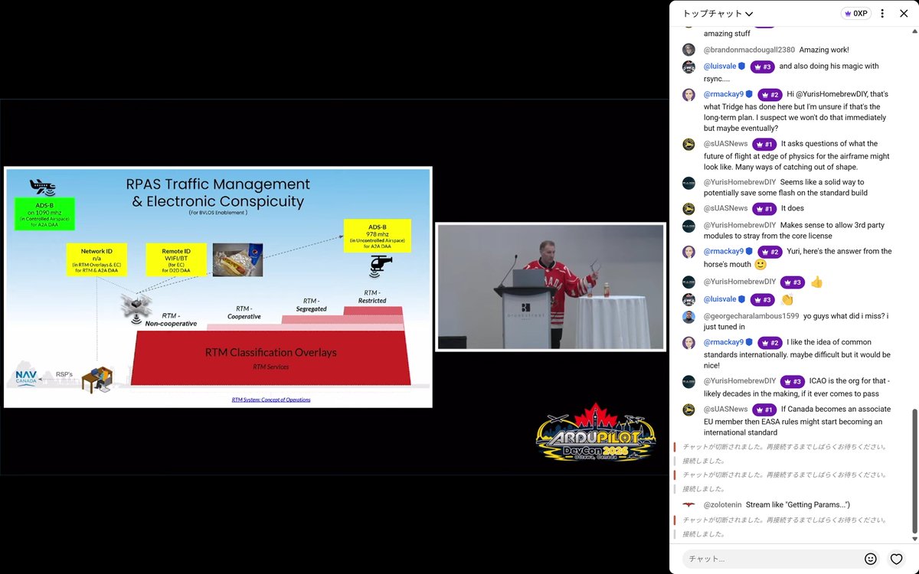Click 'Amazing work!' chat message
The height and width of the screenshot is (574, 919).
coord(824,50)
